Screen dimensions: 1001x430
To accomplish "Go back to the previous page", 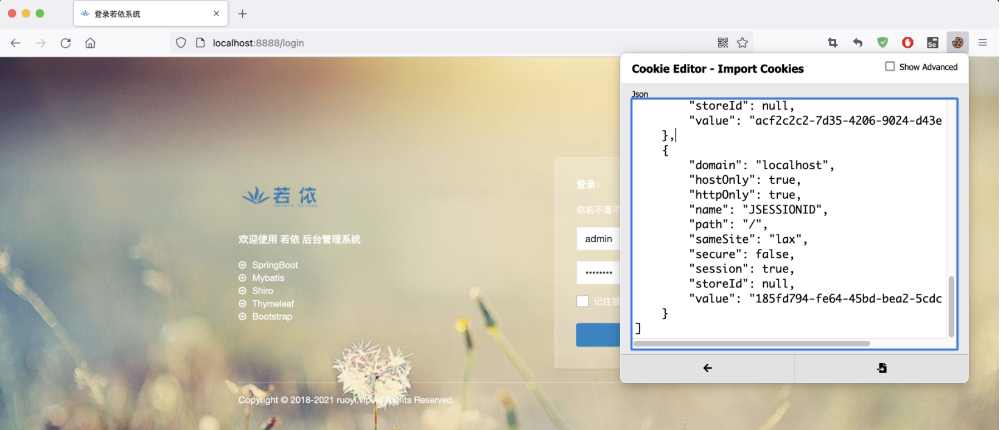I will tap(16, 43).
